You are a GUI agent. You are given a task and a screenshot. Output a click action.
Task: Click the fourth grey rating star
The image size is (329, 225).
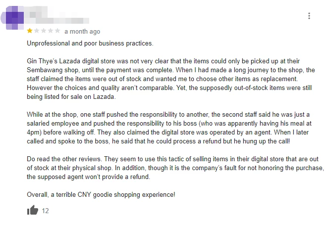[51, 31]
